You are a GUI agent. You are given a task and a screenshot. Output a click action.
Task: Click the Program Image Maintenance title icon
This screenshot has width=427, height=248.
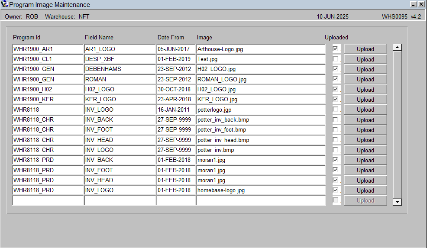[4, 4]
